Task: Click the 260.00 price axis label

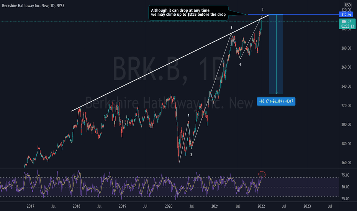Action: 346,67
